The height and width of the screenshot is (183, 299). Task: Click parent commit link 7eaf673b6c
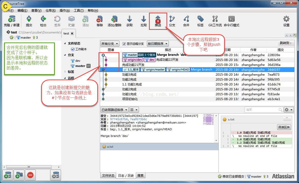138,119
